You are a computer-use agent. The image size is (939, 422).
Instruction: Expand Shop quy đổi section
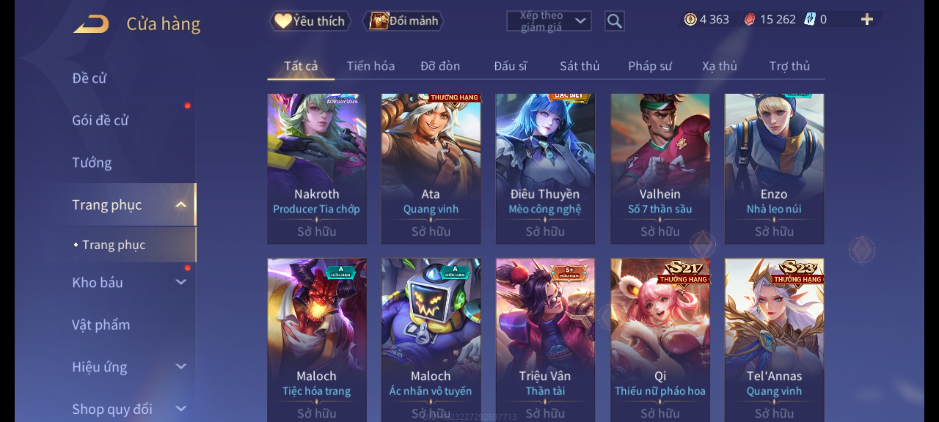[x=181, y=409]
